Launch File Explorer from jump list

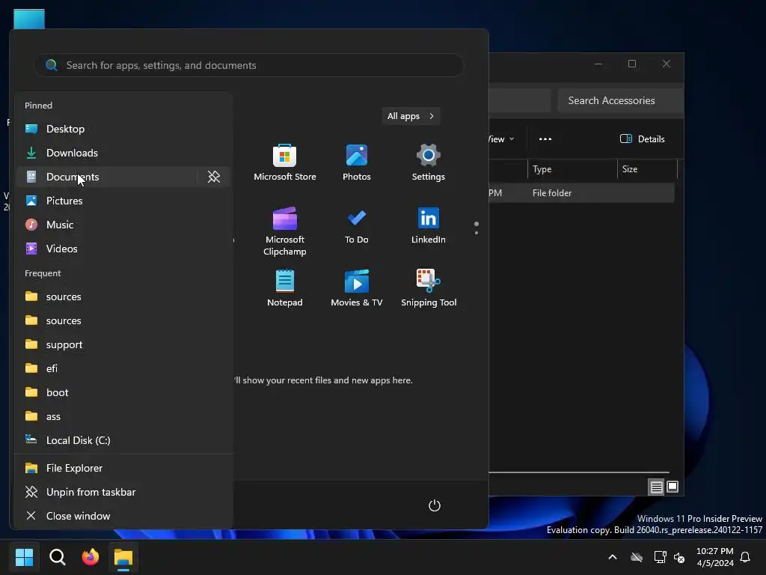[122, 468]
